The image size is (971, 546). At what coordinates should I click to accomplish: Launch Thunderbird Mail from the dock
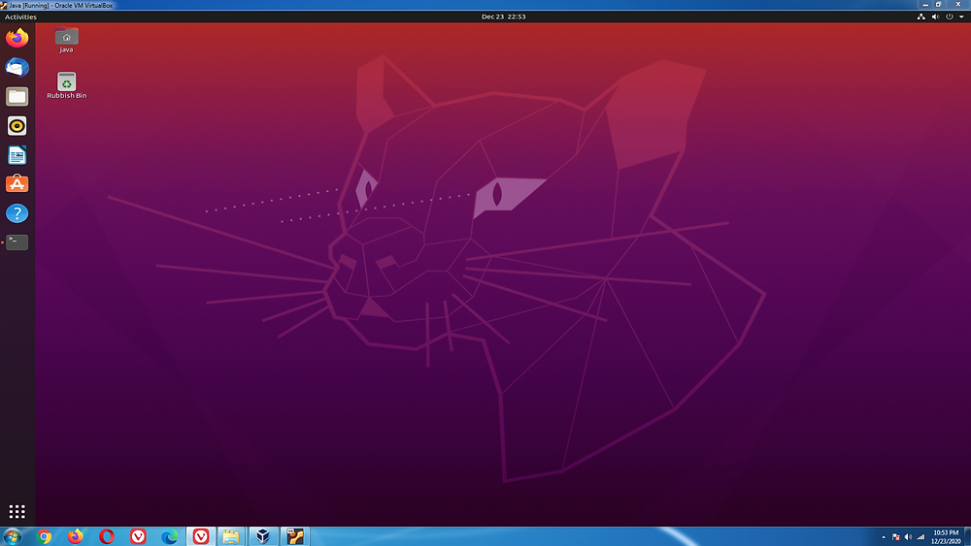click(x=17, y=67)
